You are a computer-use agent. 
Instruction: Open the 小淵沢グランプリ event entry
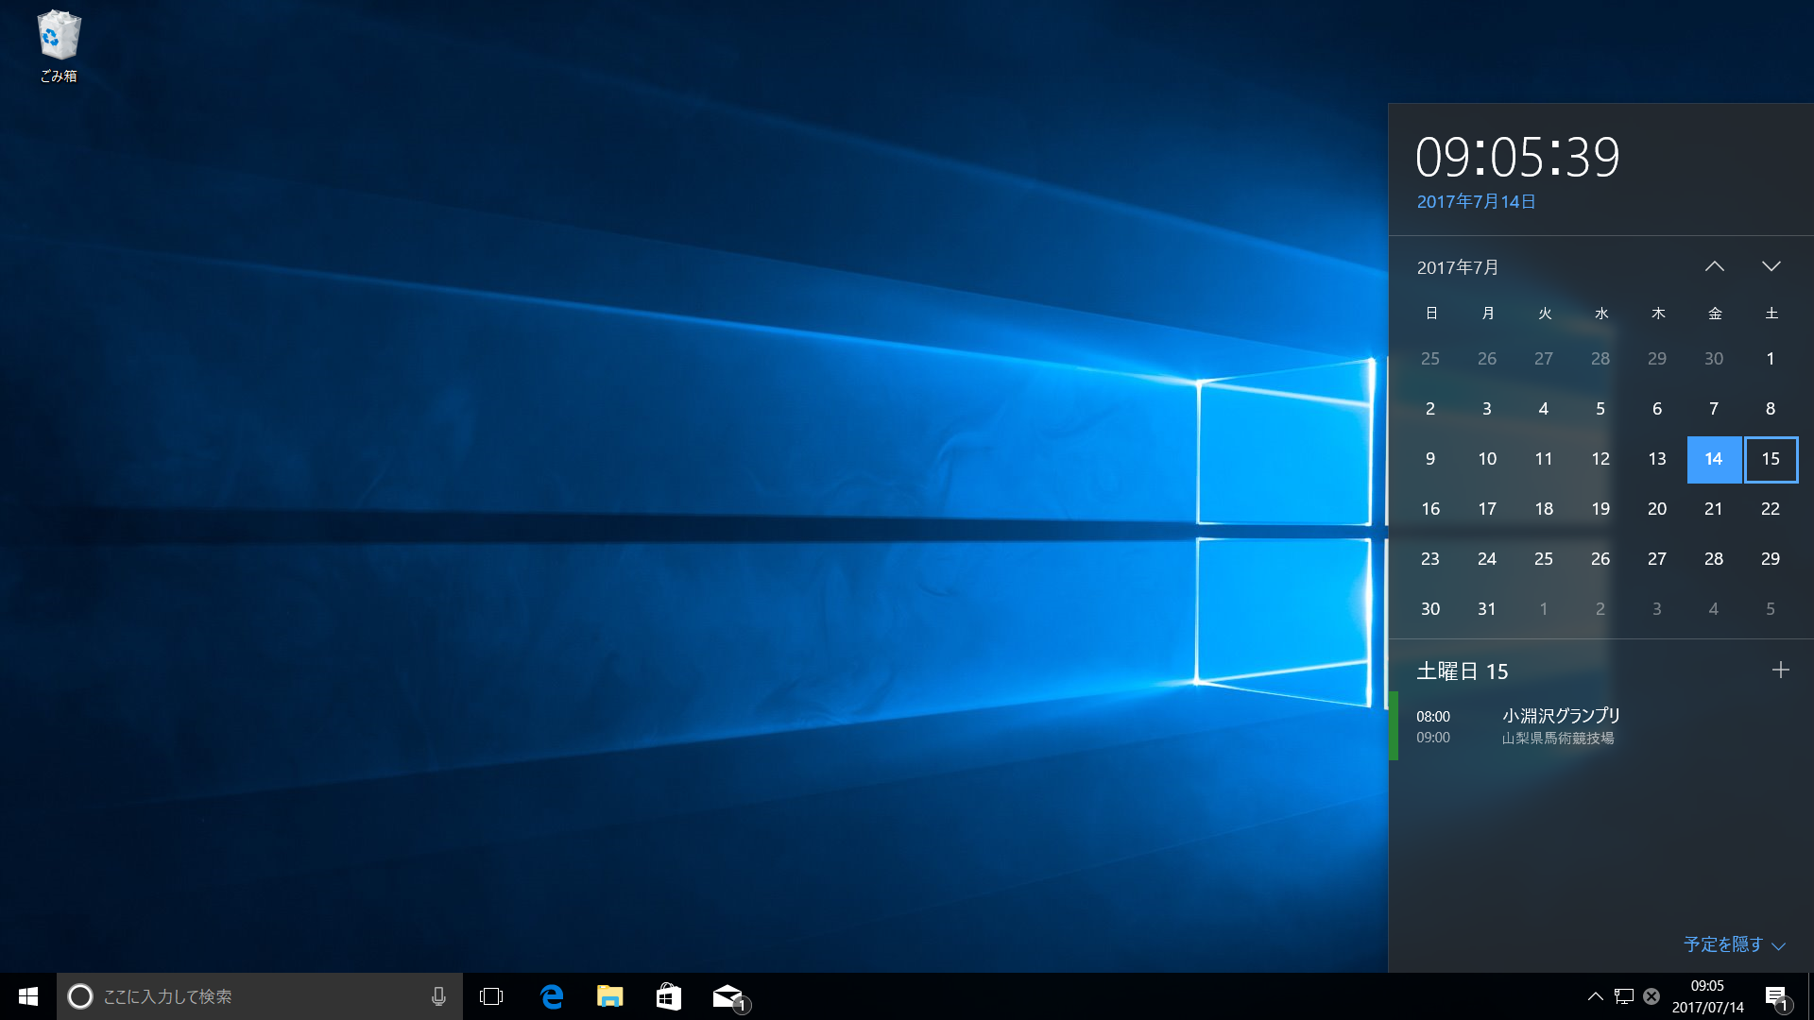coord(1561,726)
